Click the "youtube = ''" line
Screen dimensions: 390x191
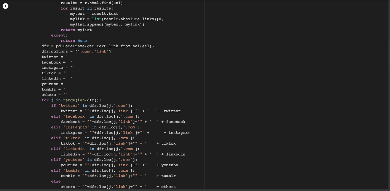tap(56, 84)
